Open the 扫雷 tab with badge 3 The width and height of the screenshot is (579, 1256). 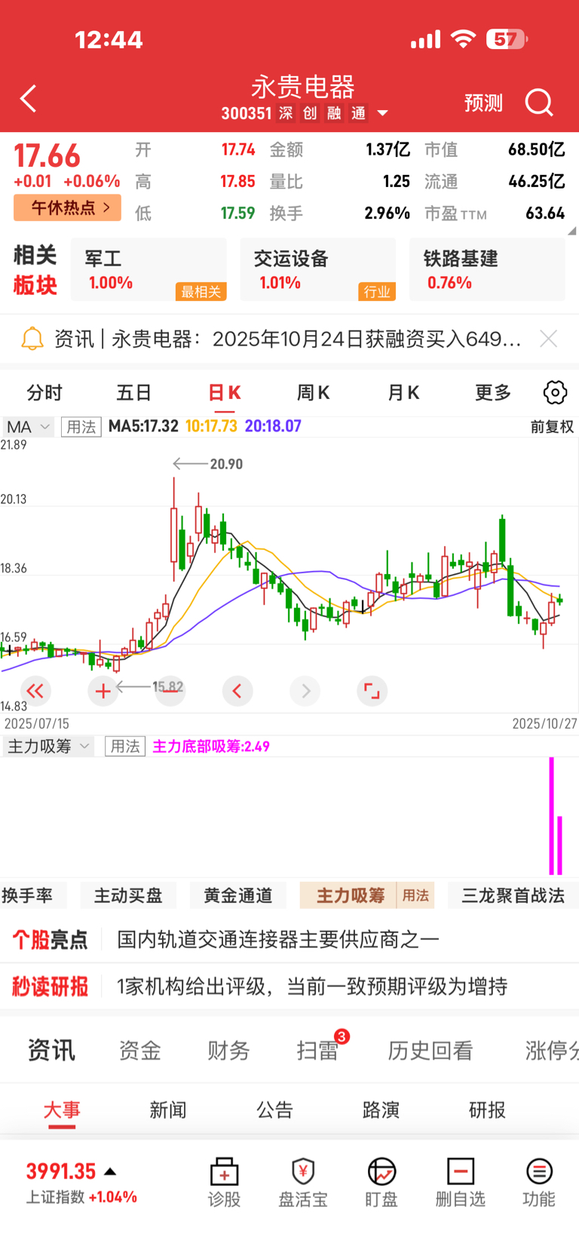317,1050
